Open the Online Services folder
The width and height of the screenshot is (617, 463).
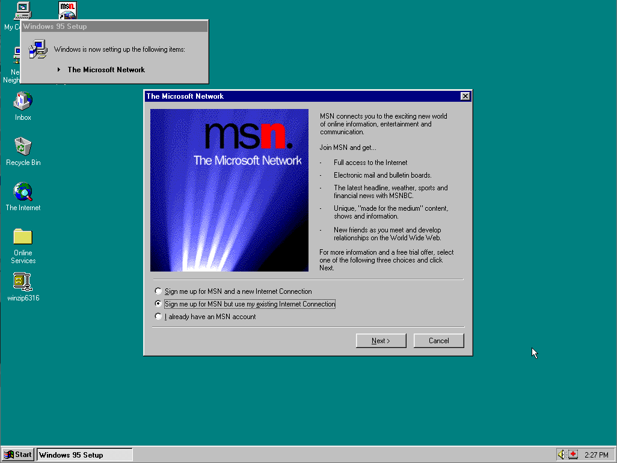point(22,237)
